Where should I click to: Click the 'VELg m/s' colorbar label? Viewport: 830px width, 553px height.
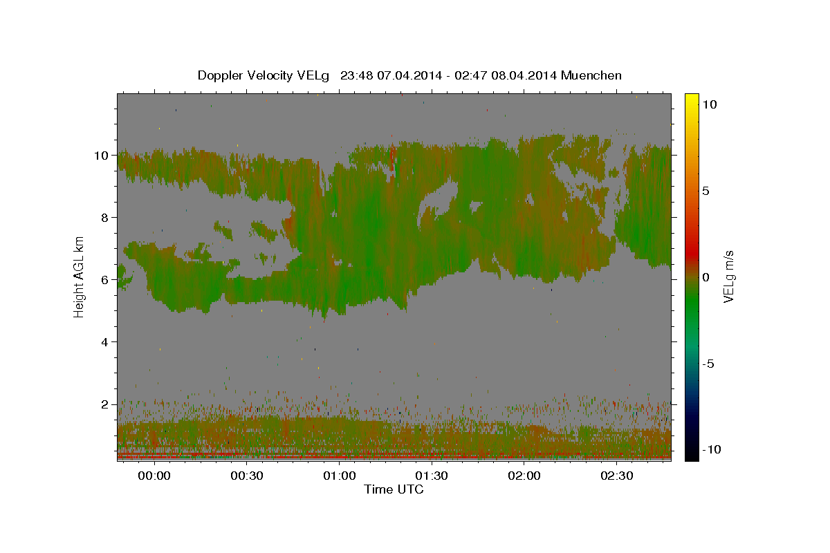click(x=728, y=276)
